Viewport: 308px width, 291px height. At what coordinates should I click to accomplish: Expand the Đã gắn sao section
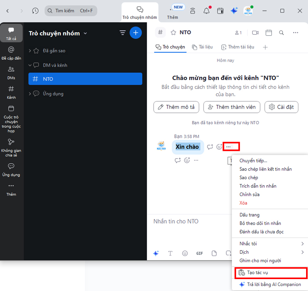pyautogui.click(x=30, y=50)
